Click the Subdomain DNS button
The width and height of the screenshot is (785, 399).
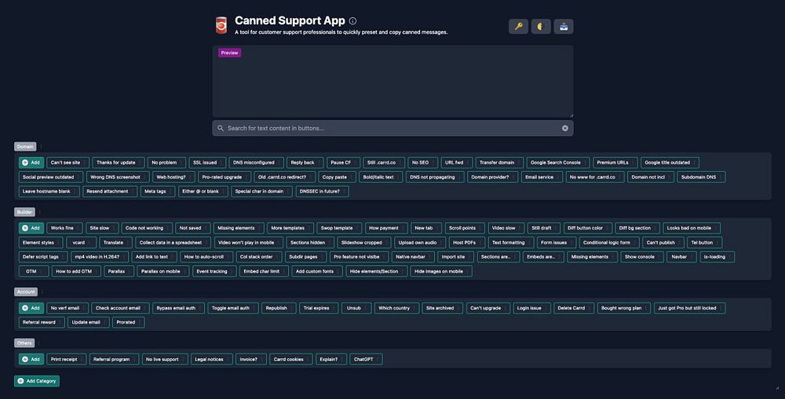701,177
